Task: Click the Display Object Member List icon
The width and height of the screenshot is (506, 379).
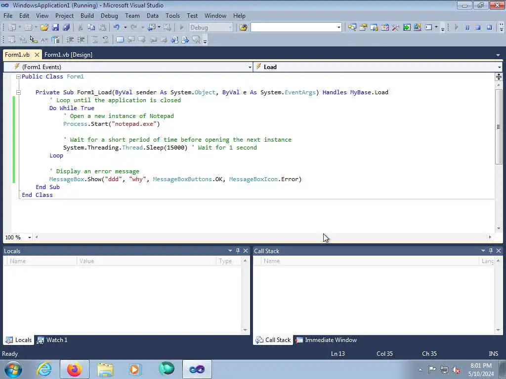Action: point(12,39)
